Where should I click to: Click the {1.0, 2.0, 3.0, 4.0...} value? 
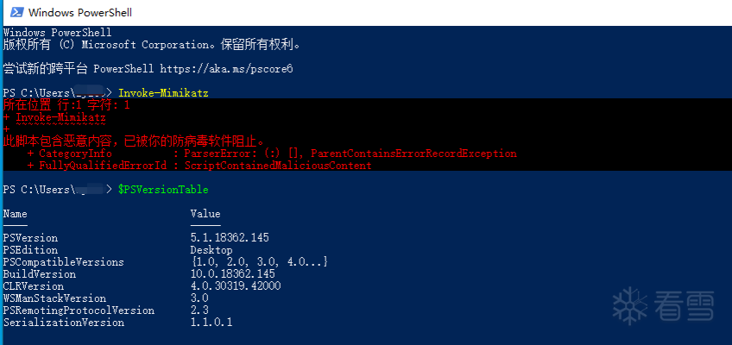(259, 262)
